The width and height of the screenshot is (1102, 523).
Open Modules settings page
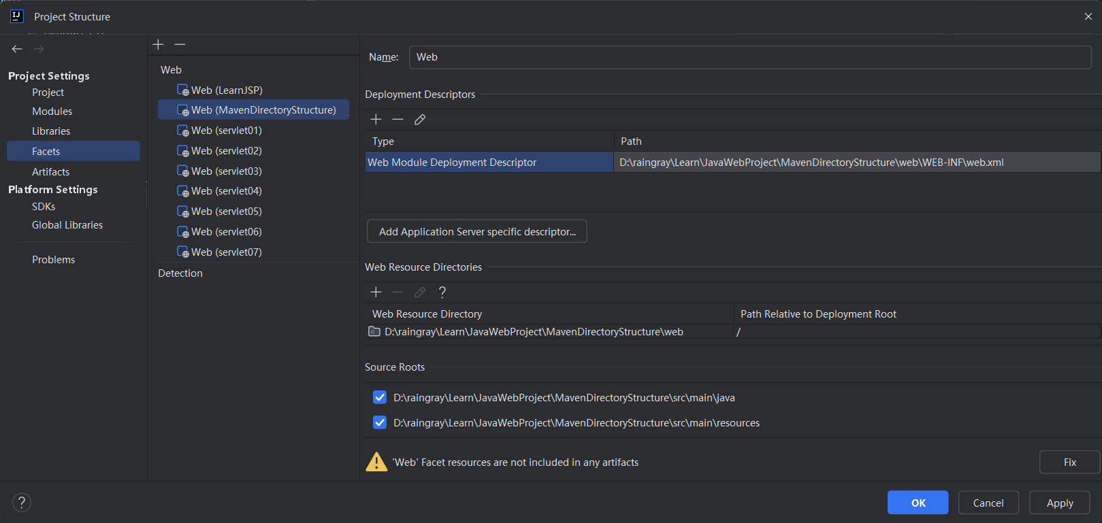pos(52,112)
